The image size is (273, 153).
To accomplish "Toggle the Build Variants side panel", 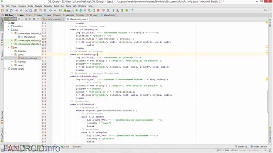I will [x=2, y=135].
